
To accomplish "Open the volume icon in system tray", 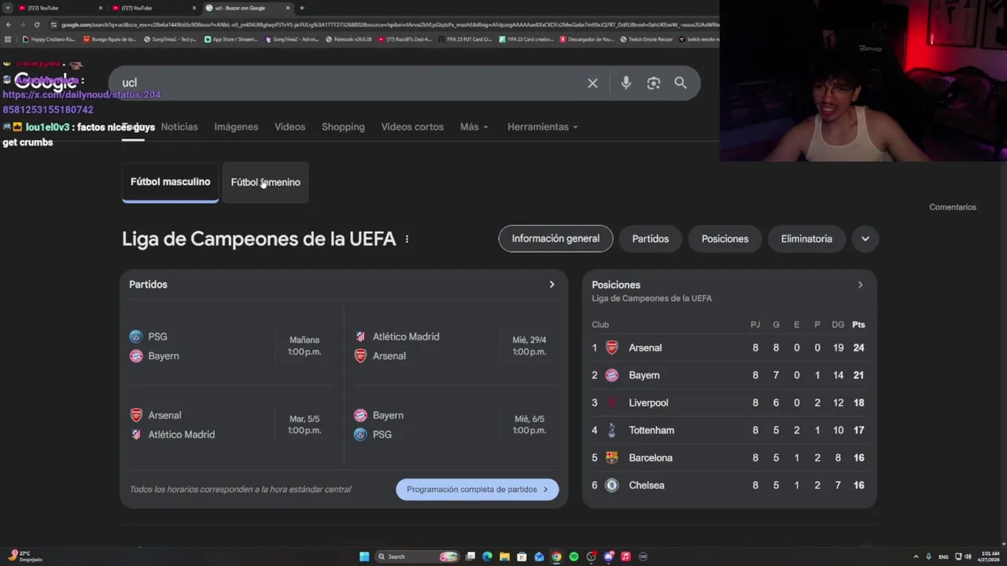I will coord(968,557).
